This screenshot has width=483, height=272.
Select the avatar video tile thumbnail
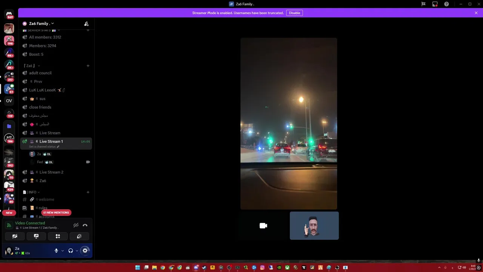(314, 226)
